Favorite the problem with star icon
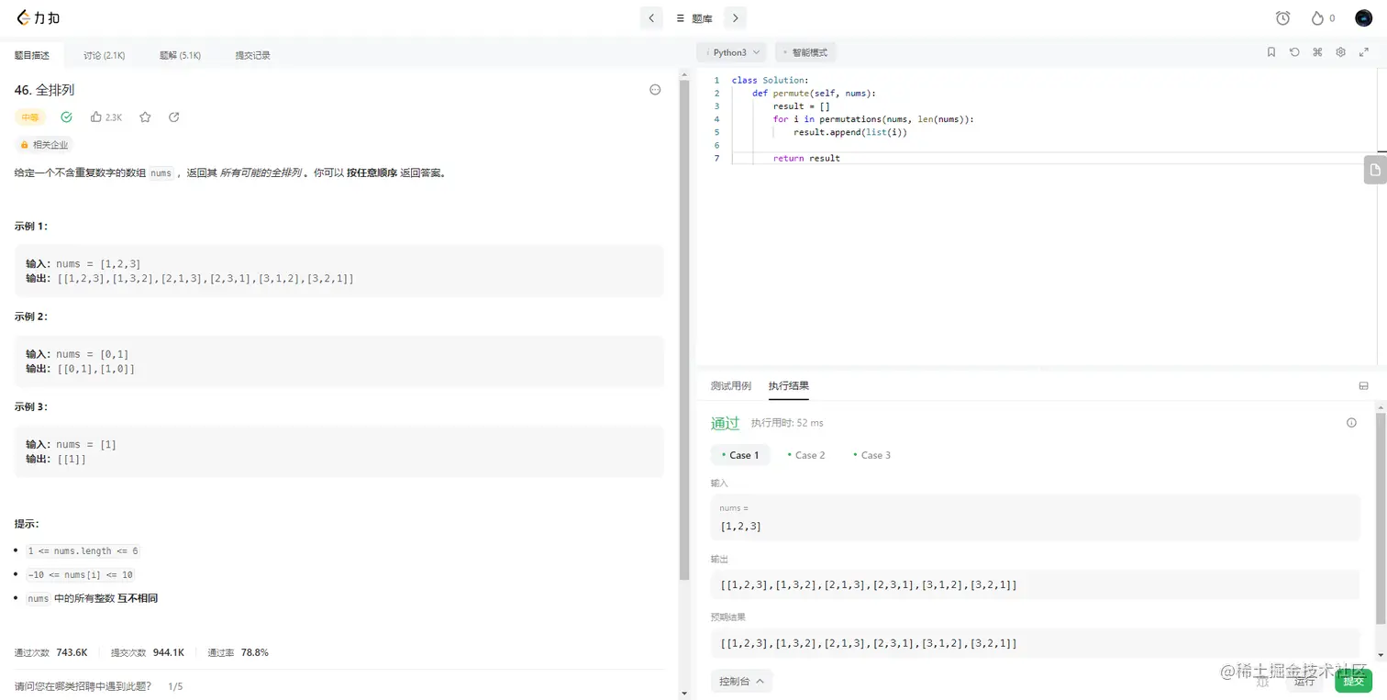 (x=145, y=117)
